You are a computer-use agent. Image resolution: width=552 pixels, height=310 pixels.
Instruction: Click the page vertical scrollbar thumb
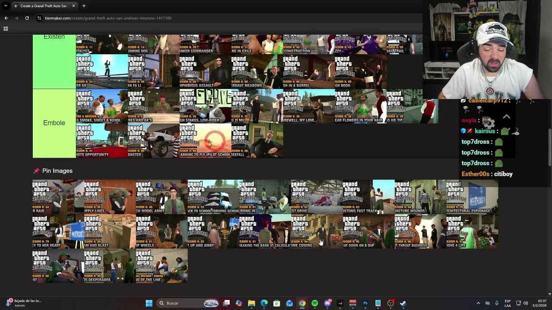coord(549,146)
